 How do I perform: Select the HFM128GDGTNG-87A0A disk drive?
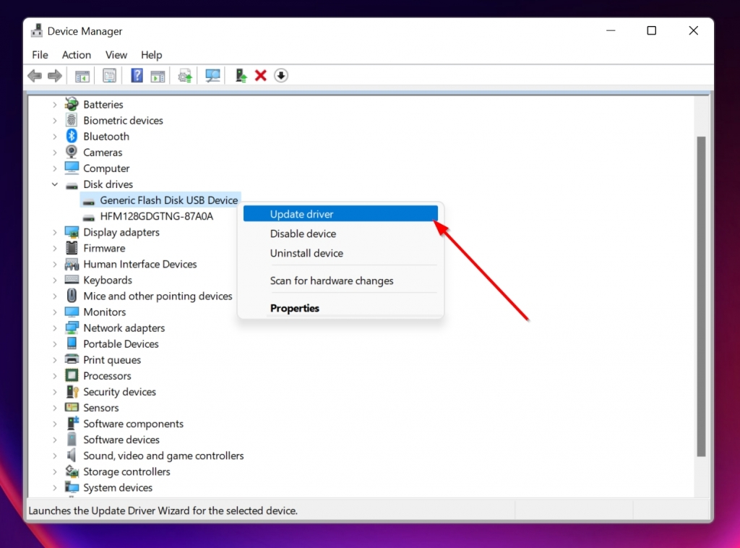(x=160, y=216)
